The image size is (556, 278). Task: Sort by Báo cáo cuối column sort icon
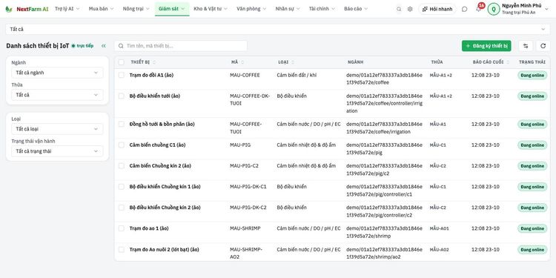point(508,62)
